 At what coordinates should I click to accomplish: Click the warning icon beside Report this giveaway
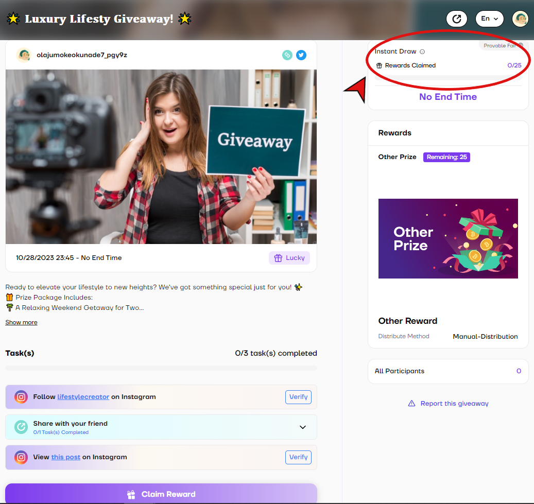tap(412, 404)
